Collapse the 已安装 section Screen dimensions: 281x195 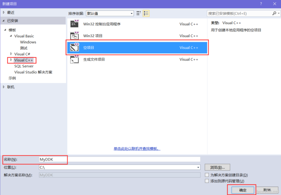pyautogui.click(x=4, y=21)
